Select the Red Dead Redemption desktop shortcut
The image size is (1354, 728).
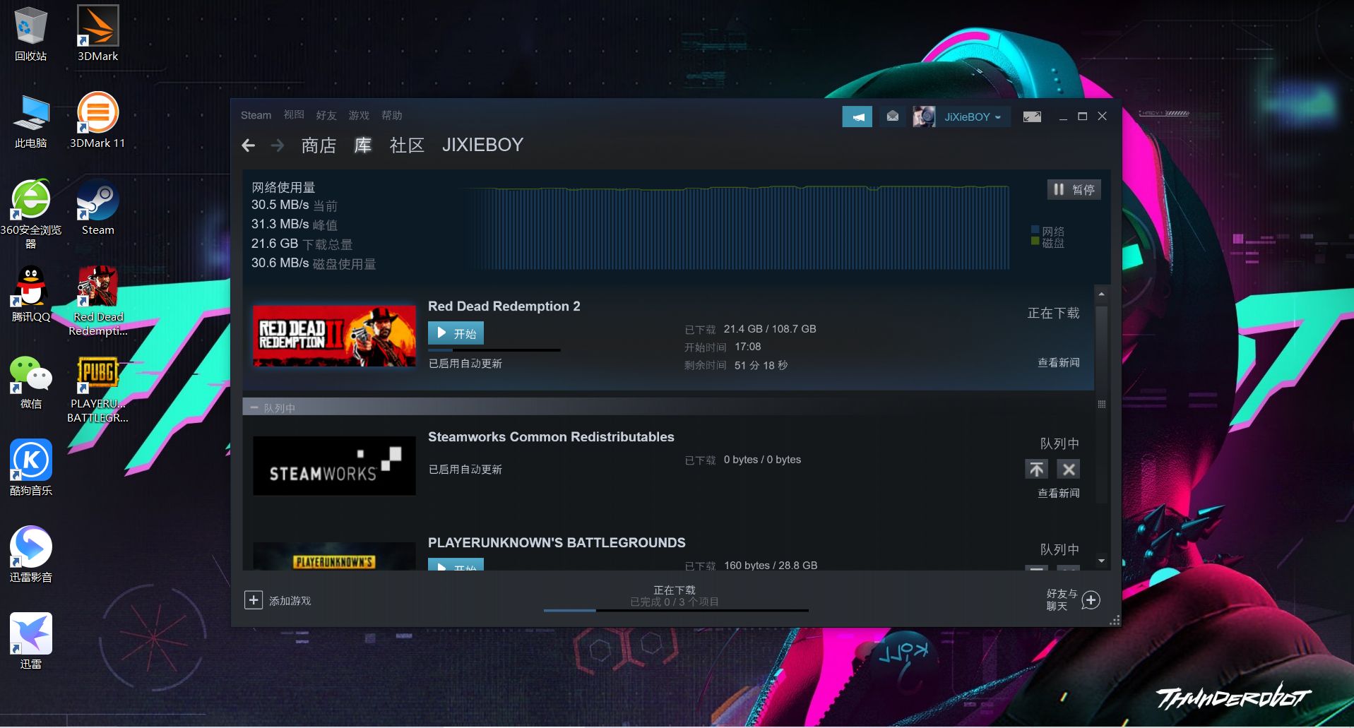(97, 301)
